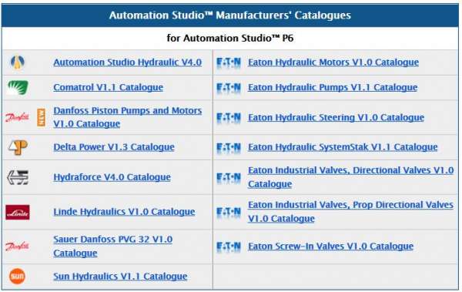Click the orange Sun Hydraulics logo
The width and height of the screenshot is (462, 292).
click(x=17, y=277)
